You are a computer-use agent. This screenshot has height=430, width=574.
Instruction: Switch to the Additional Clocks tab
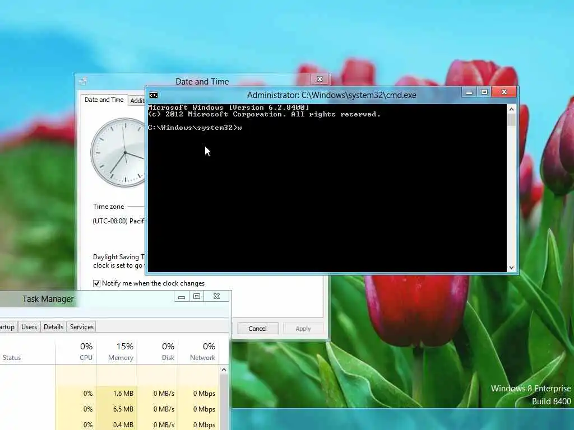coord(137,101)
